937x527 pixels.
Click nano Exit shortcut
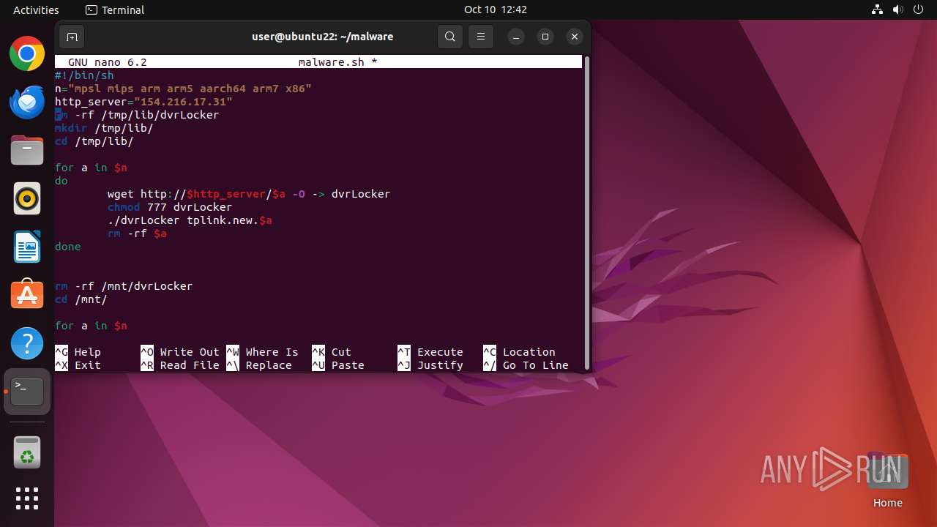78,365
